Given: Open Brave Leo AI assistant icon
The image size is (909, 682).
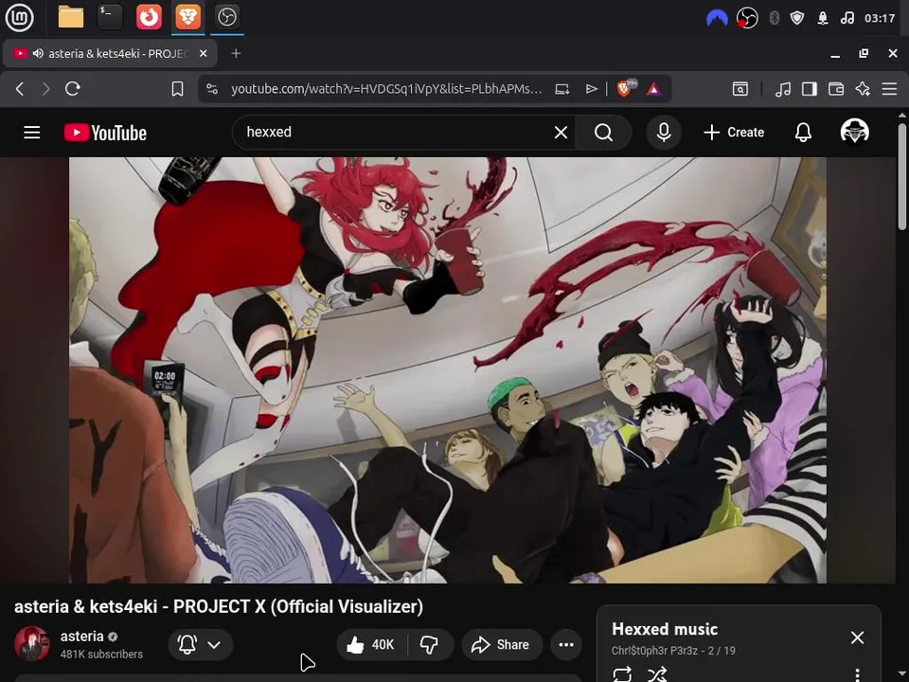Looking at the screenshot, I should [863, 89].
